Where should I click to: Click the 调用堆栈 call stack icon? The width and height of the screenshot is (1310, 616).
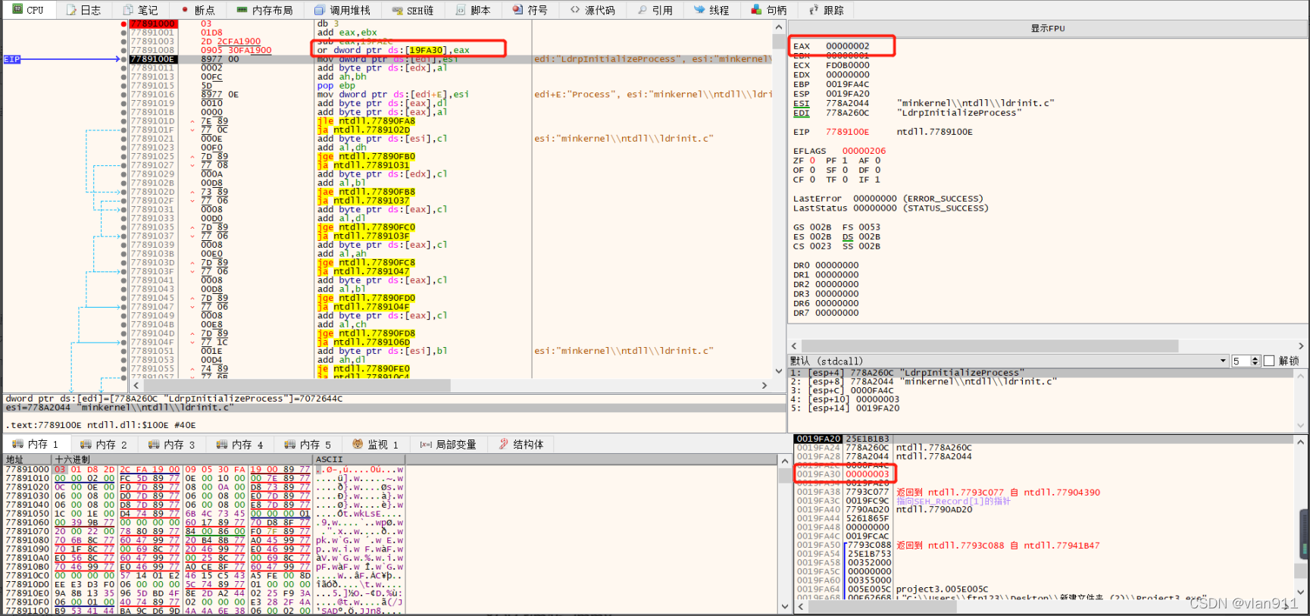[320, 10]
